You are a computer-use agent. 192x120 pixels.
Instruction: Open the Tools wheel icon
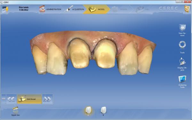tap(182, 47)
